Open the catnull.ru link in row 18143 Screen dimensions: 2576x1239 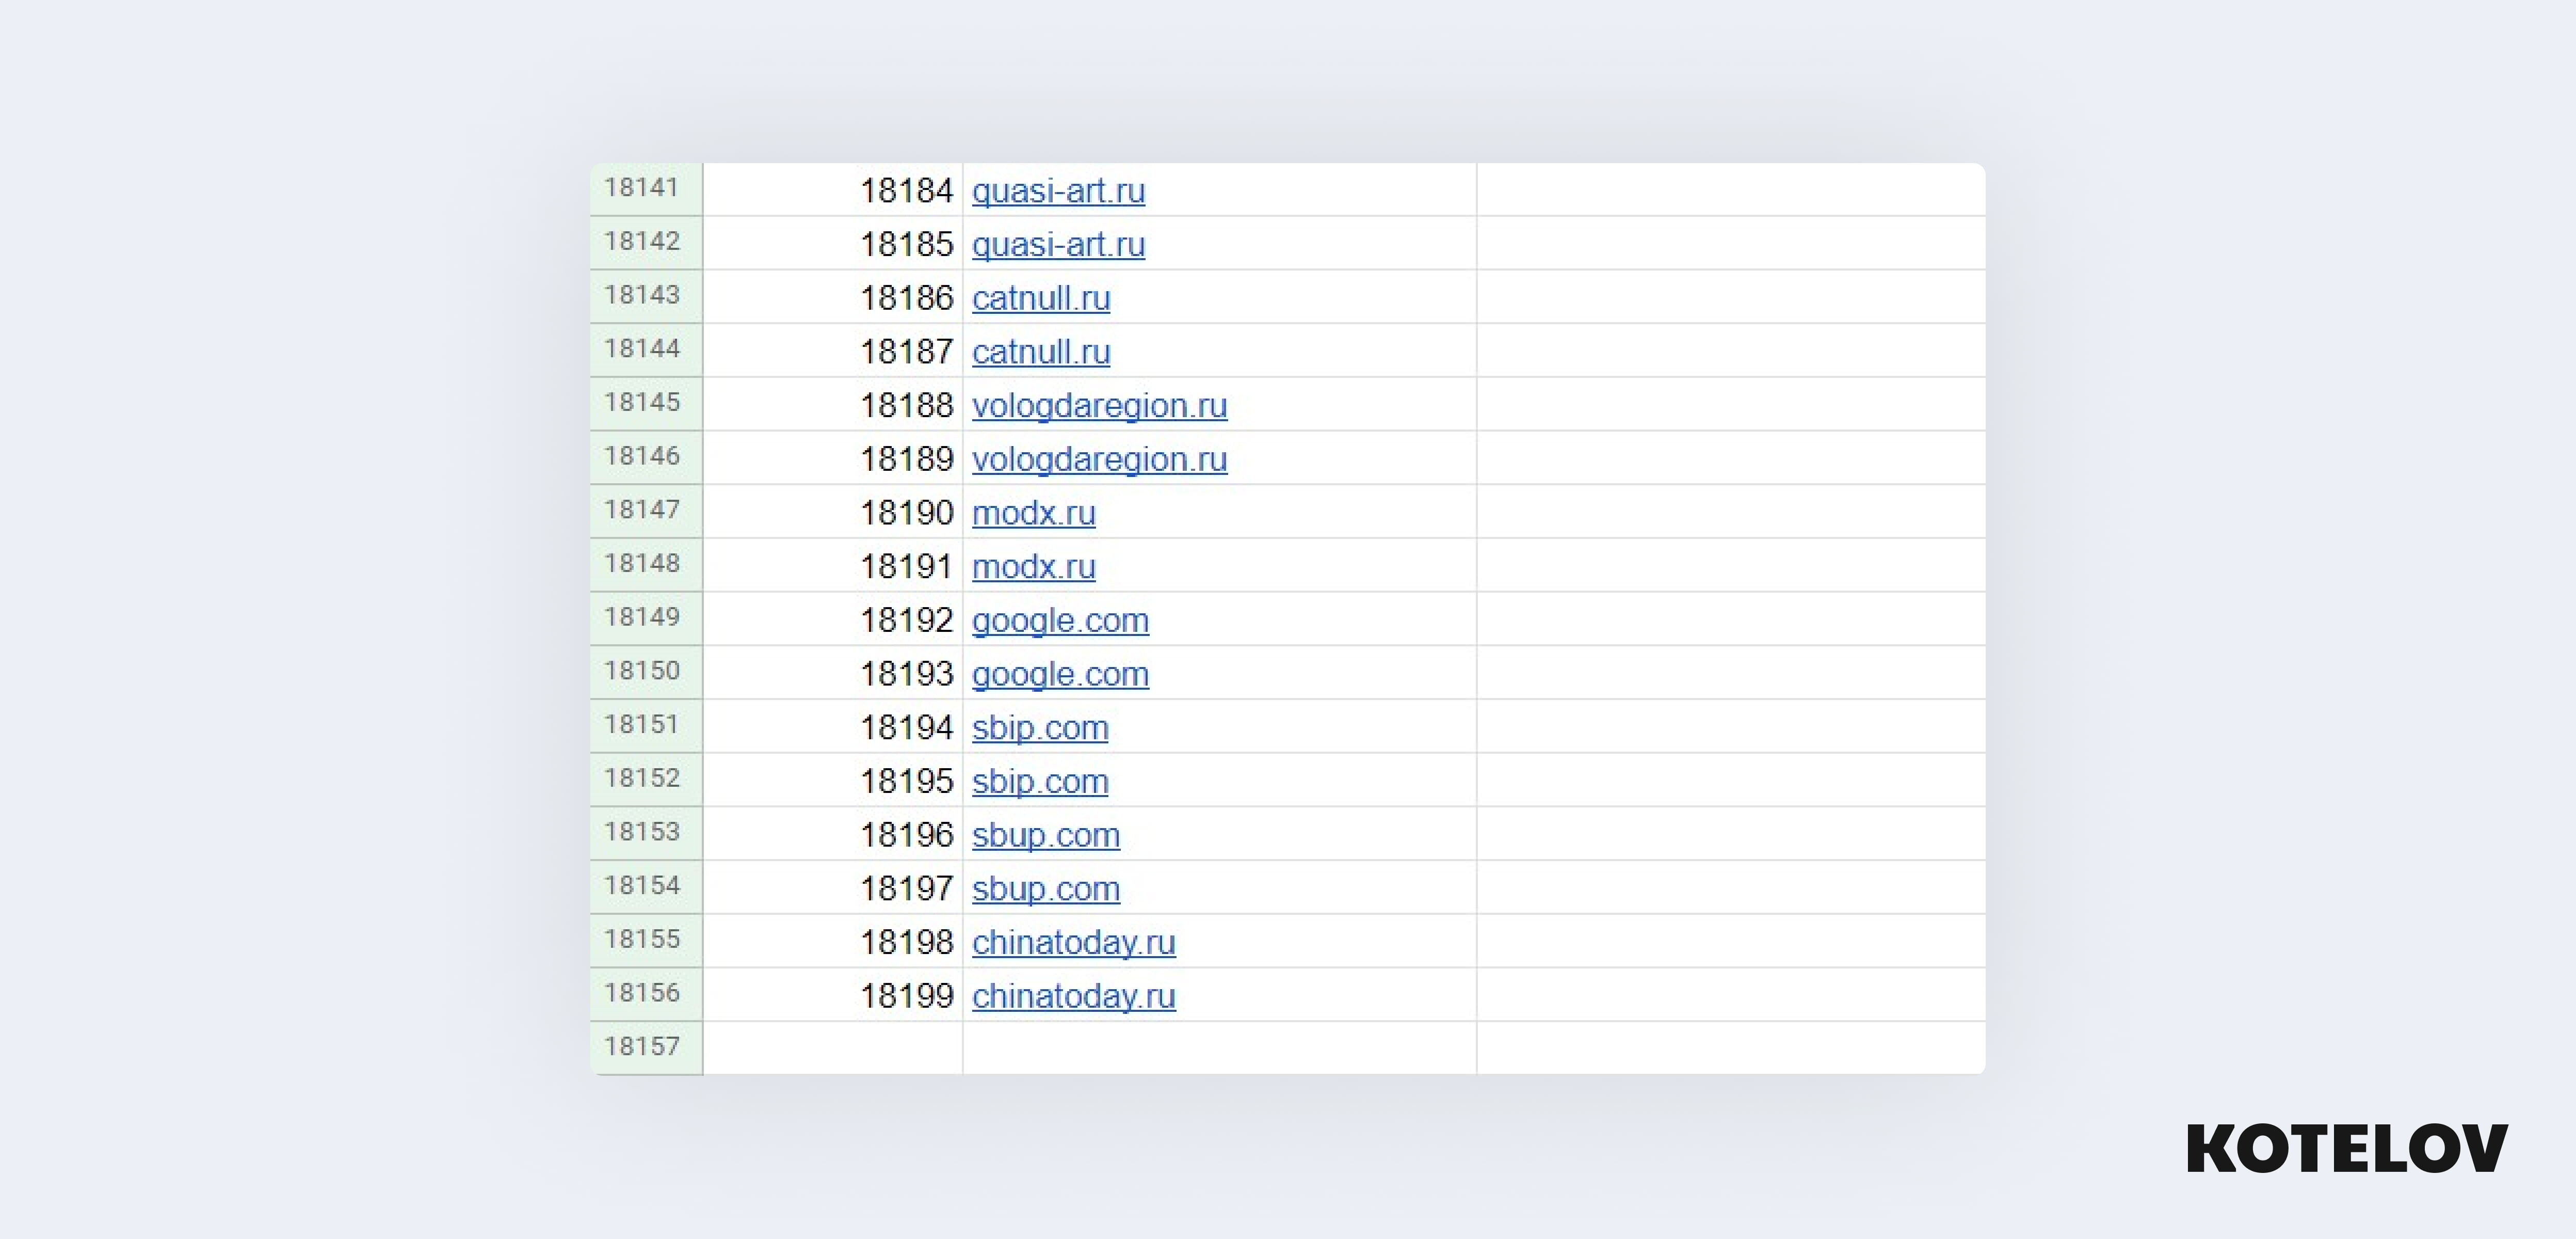pos(1040,297)
